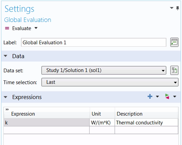Click into the Label text field
Viewport: 182px width, 145px height.
94,43
